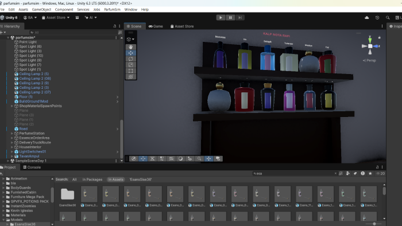Clear the Project search with the X

point(335,174)
